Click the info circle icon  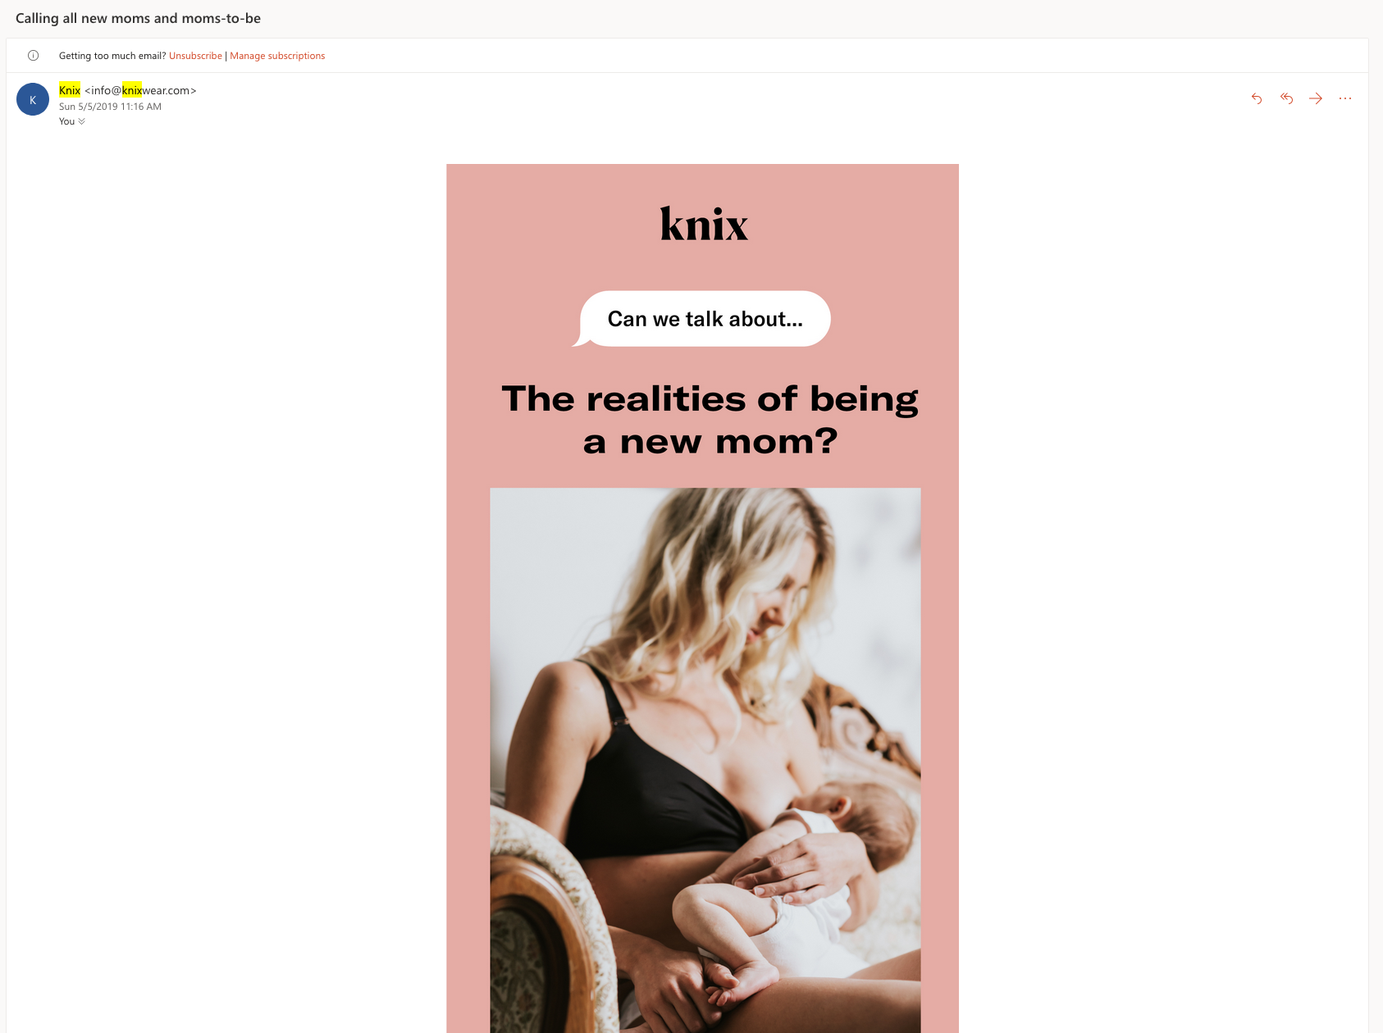pyautogui.click(x=34, y=56)
